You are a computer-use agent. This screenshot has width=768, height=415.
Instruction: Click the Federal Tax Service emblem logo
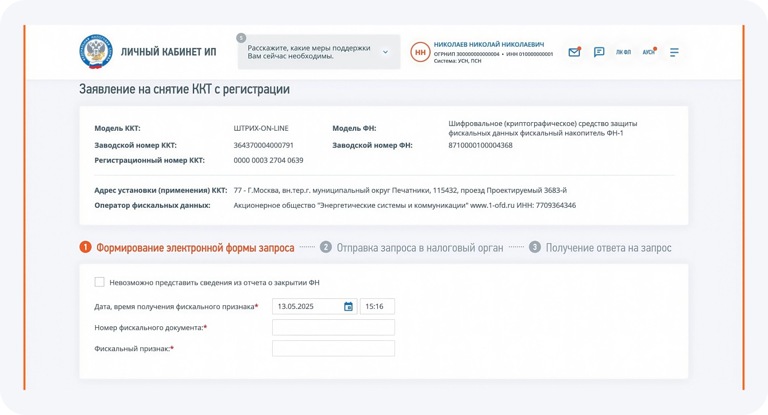point(96,52)
